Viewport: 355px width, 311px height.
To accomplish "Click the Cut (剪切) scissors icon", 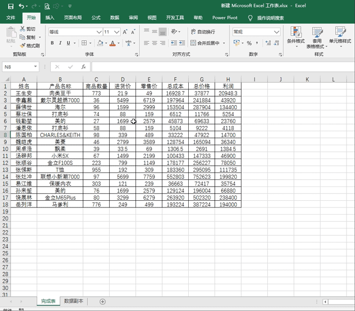I will [22, 29].
